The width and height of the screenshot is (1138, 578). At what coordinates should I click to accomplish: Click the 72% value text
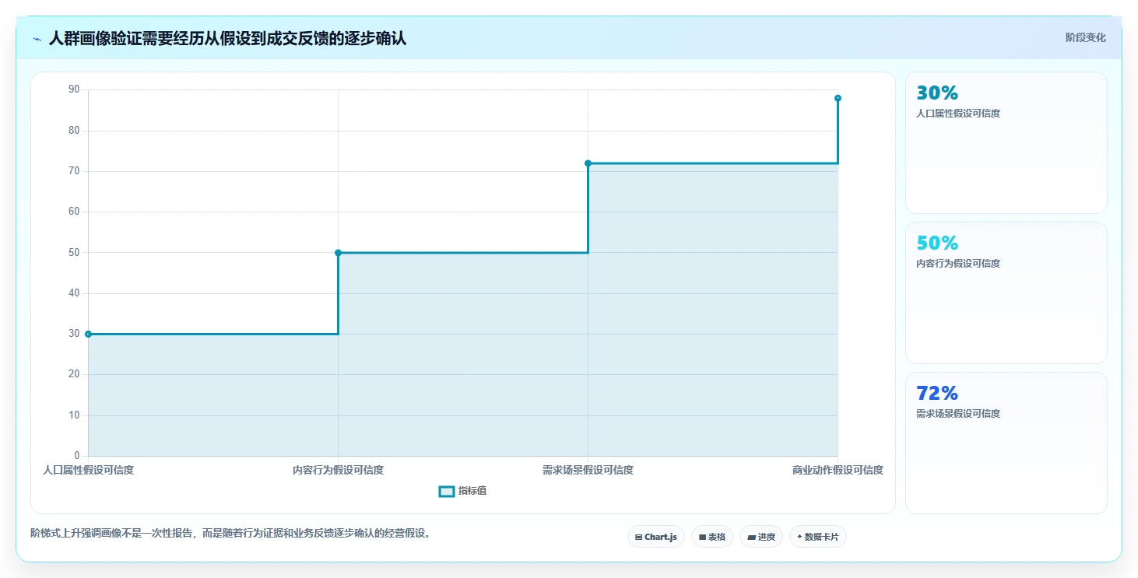pyautogui.click(x=937, y=393)
